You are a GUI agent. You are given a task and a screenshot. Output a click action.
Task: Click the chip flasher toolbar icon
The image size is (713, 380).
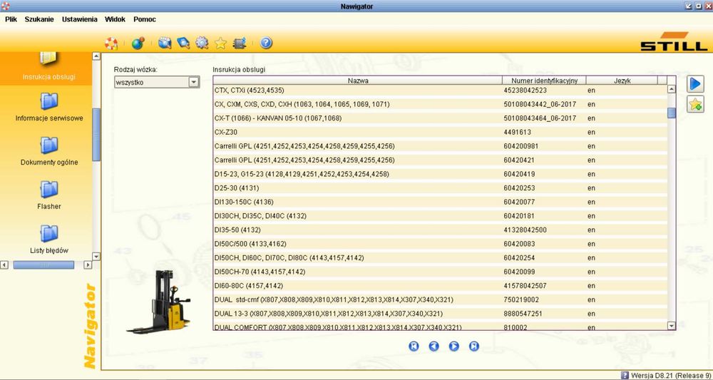tap(239, 43)
